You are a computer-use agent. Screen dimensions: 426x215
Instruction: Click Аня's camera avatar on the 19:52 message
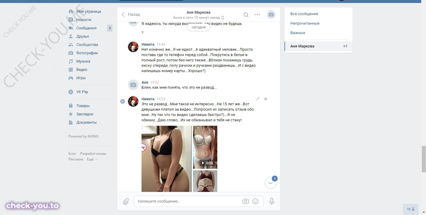pos(133,85)
